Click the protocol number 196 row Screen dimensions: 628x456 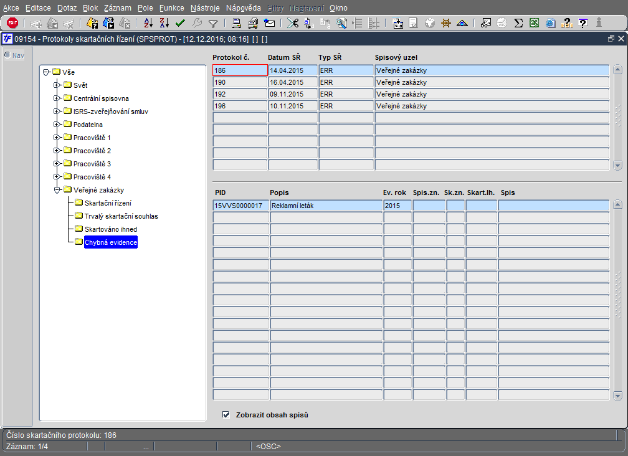tap(240, 106)
